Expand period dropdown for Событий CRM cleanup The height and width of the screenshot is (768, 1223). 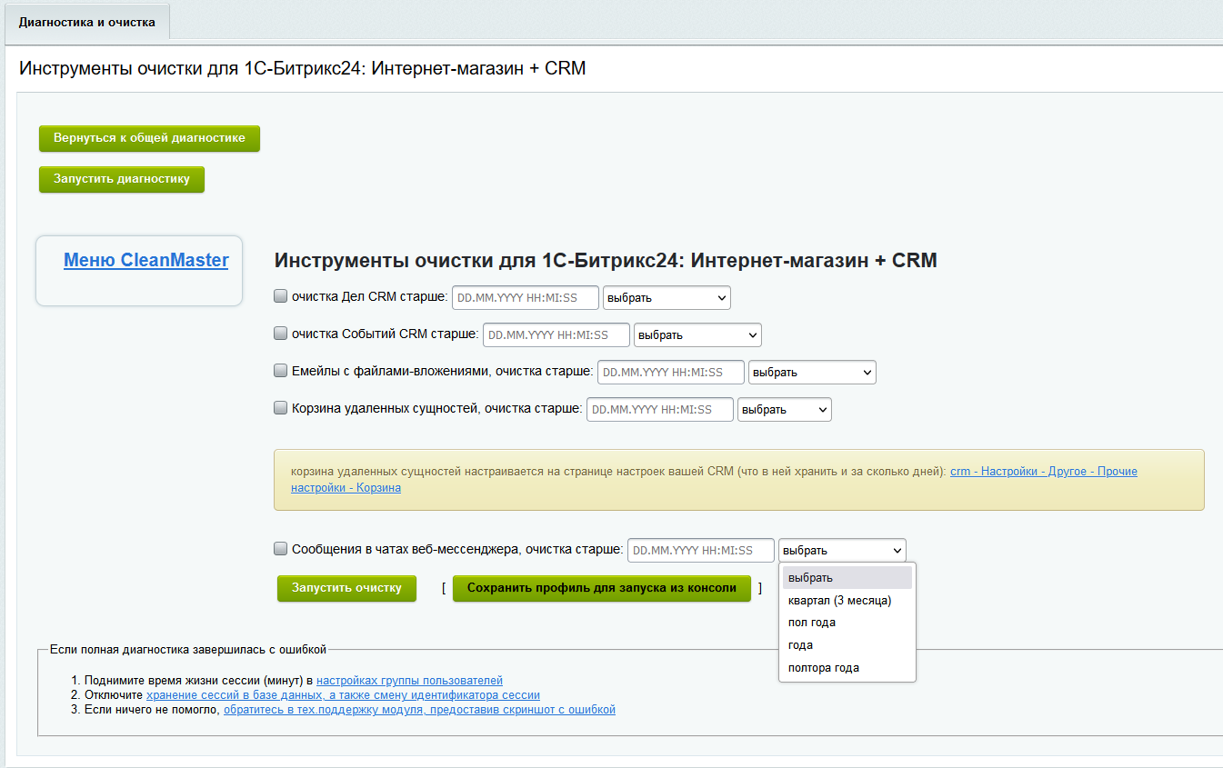click(697, 335)
